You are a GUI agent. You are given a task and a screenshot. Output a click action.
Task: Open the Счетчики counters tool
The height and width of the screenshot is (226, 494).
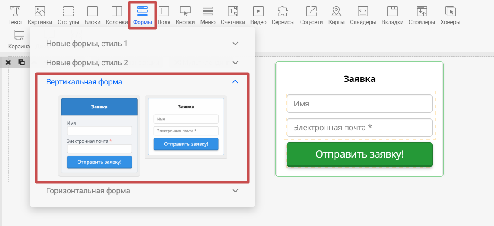coord(233,12)
